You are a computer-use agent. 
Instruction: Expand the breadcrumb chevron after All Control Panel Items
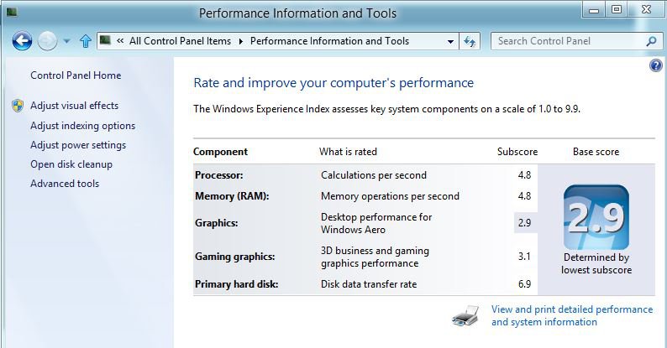click(x=241, y=41)
